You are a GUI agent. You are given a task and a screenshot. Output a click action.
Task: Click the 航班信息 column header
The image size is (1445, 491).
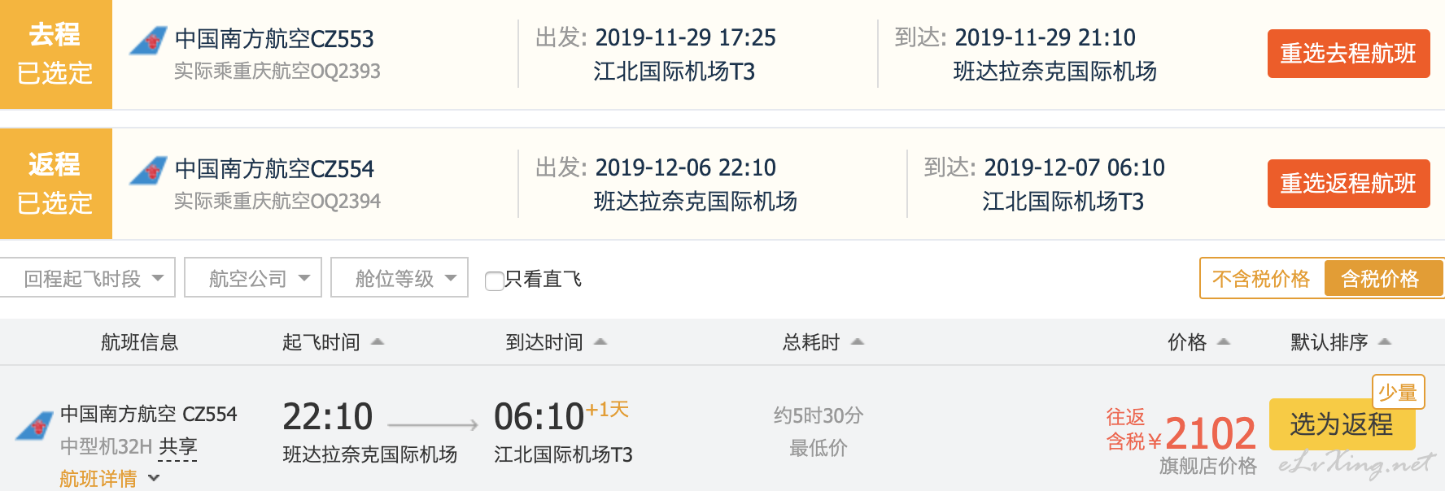tap(139, 342)
